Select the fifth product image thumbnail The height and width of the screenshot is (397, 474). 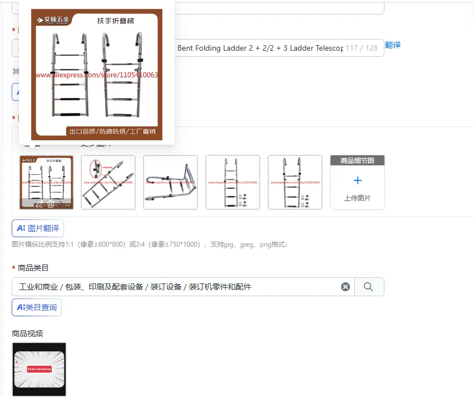click(295, 182)
